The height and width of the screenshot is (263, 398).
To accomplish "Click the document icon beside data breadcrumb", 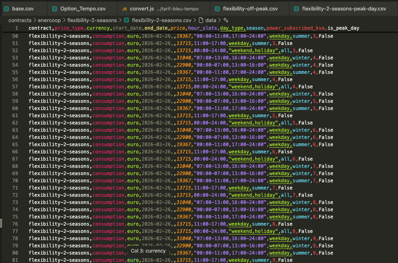I will click(201, 20).
